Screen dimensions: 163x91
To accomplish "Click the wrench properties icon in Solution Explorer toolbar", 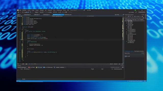I will click(x=142, y=16).
